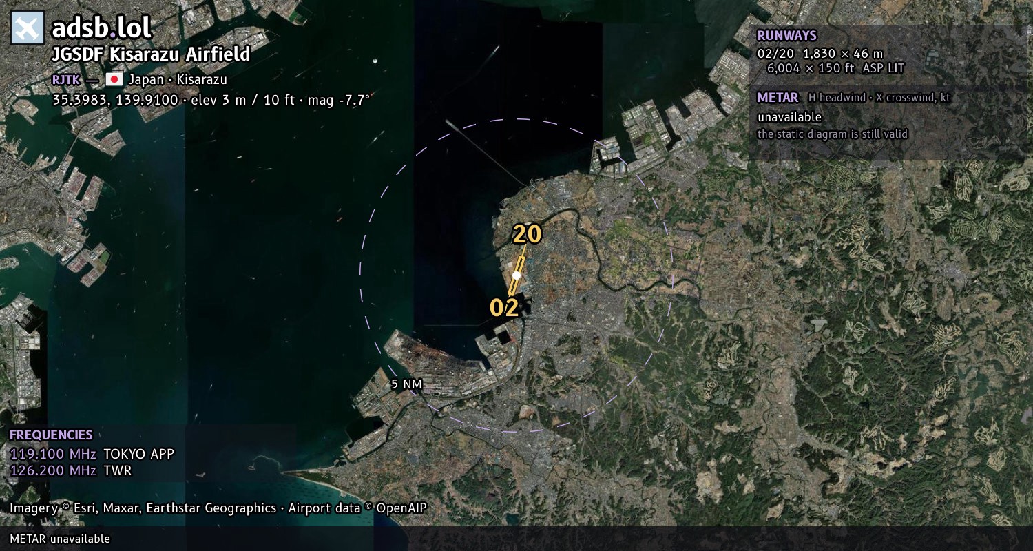Click the runway 02 label

(x=504, y=308)
